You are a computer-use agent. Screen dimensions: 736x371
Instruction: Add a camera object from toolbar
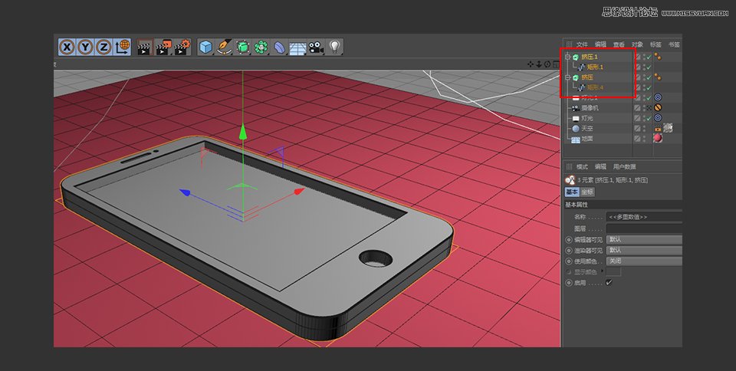pos(316,47)
